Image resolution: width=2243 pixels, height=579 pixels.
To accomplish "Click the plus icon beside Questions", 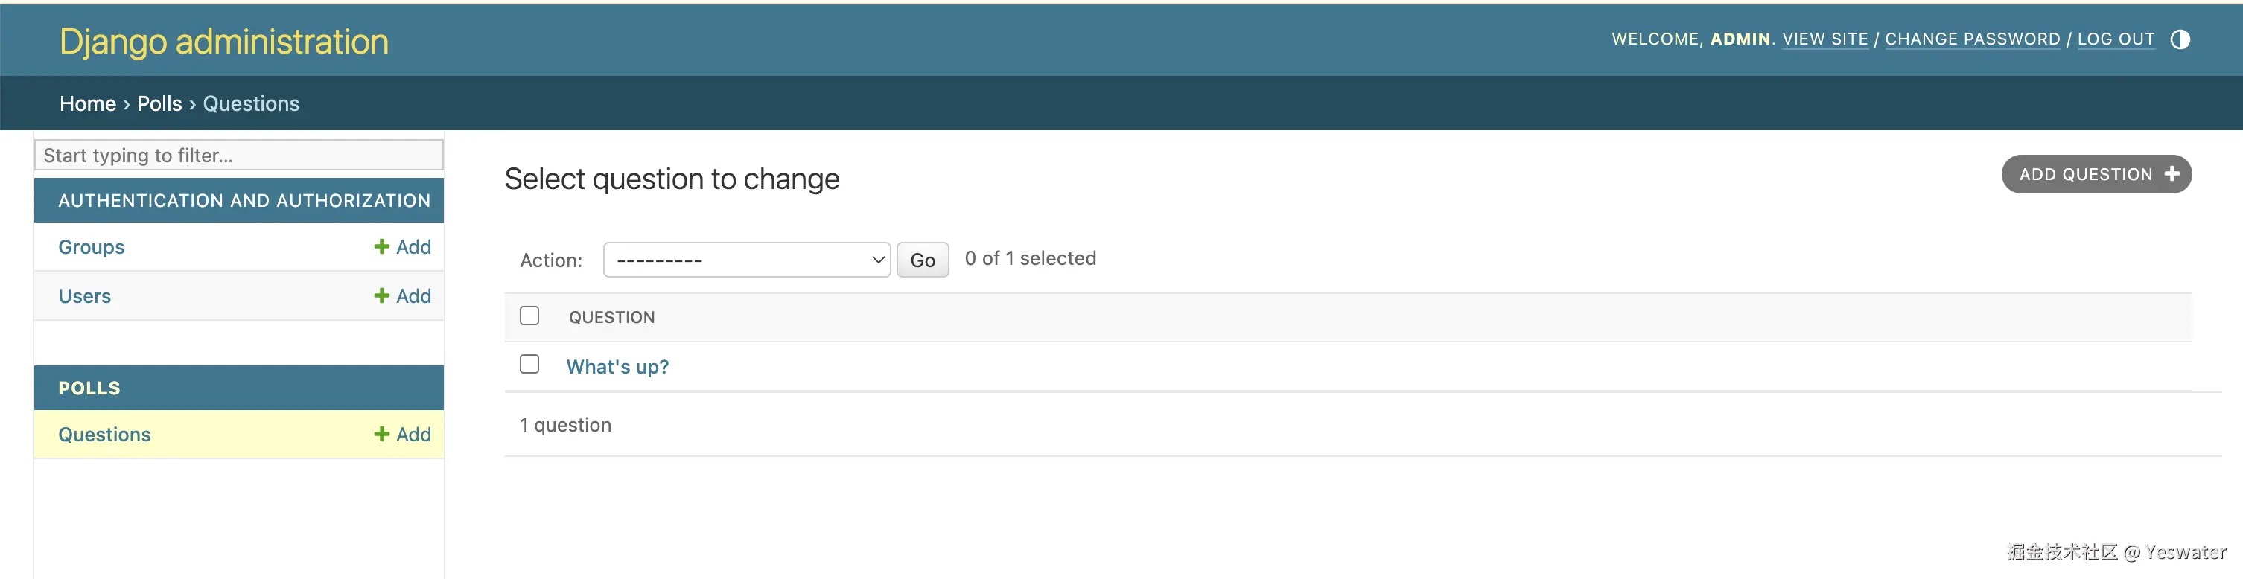I will coord(381,435).
